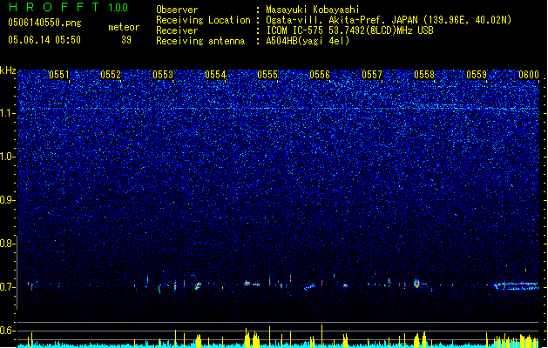The image size is (548, 348).
Task: Click the kHz axis unit label
Action: tap(8, 70)
